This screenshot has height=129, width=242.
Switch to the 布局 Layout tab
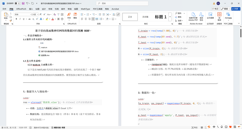[x=50, y=9]
